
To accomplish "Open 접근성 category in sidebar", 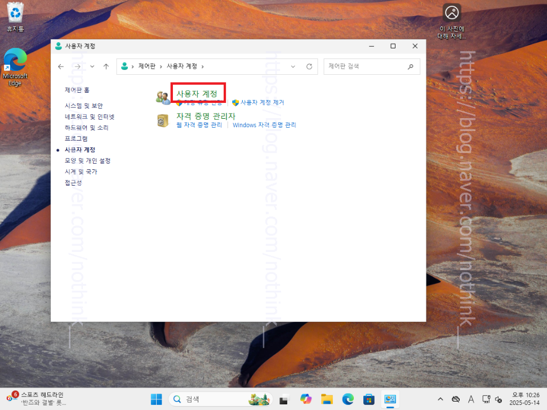I will click(73, 183).
